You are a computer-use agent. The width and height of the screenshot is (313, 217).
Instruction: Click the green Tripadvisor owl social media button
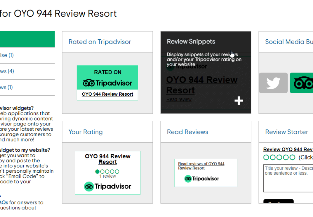[303, 83]
